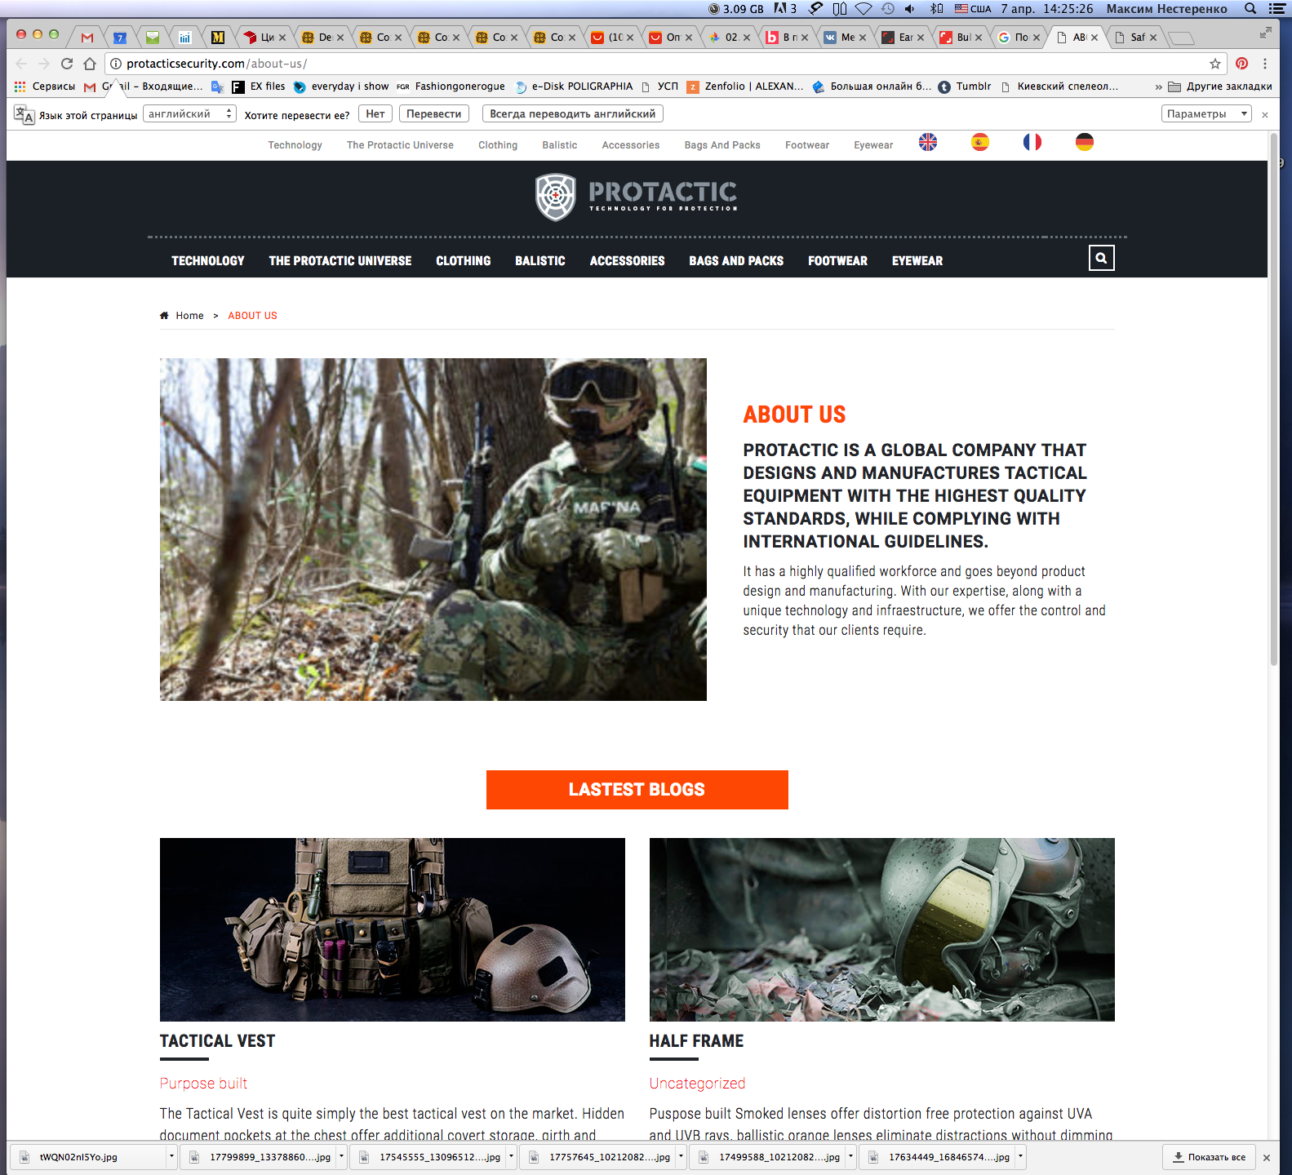Open ACCESSORIES in main nav
1292x1175 pixels.
click(x=628, y=261)
